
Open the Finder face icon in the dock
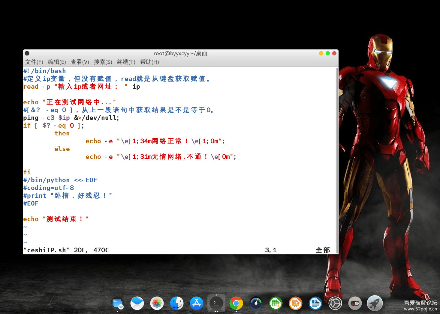[177, 304]
